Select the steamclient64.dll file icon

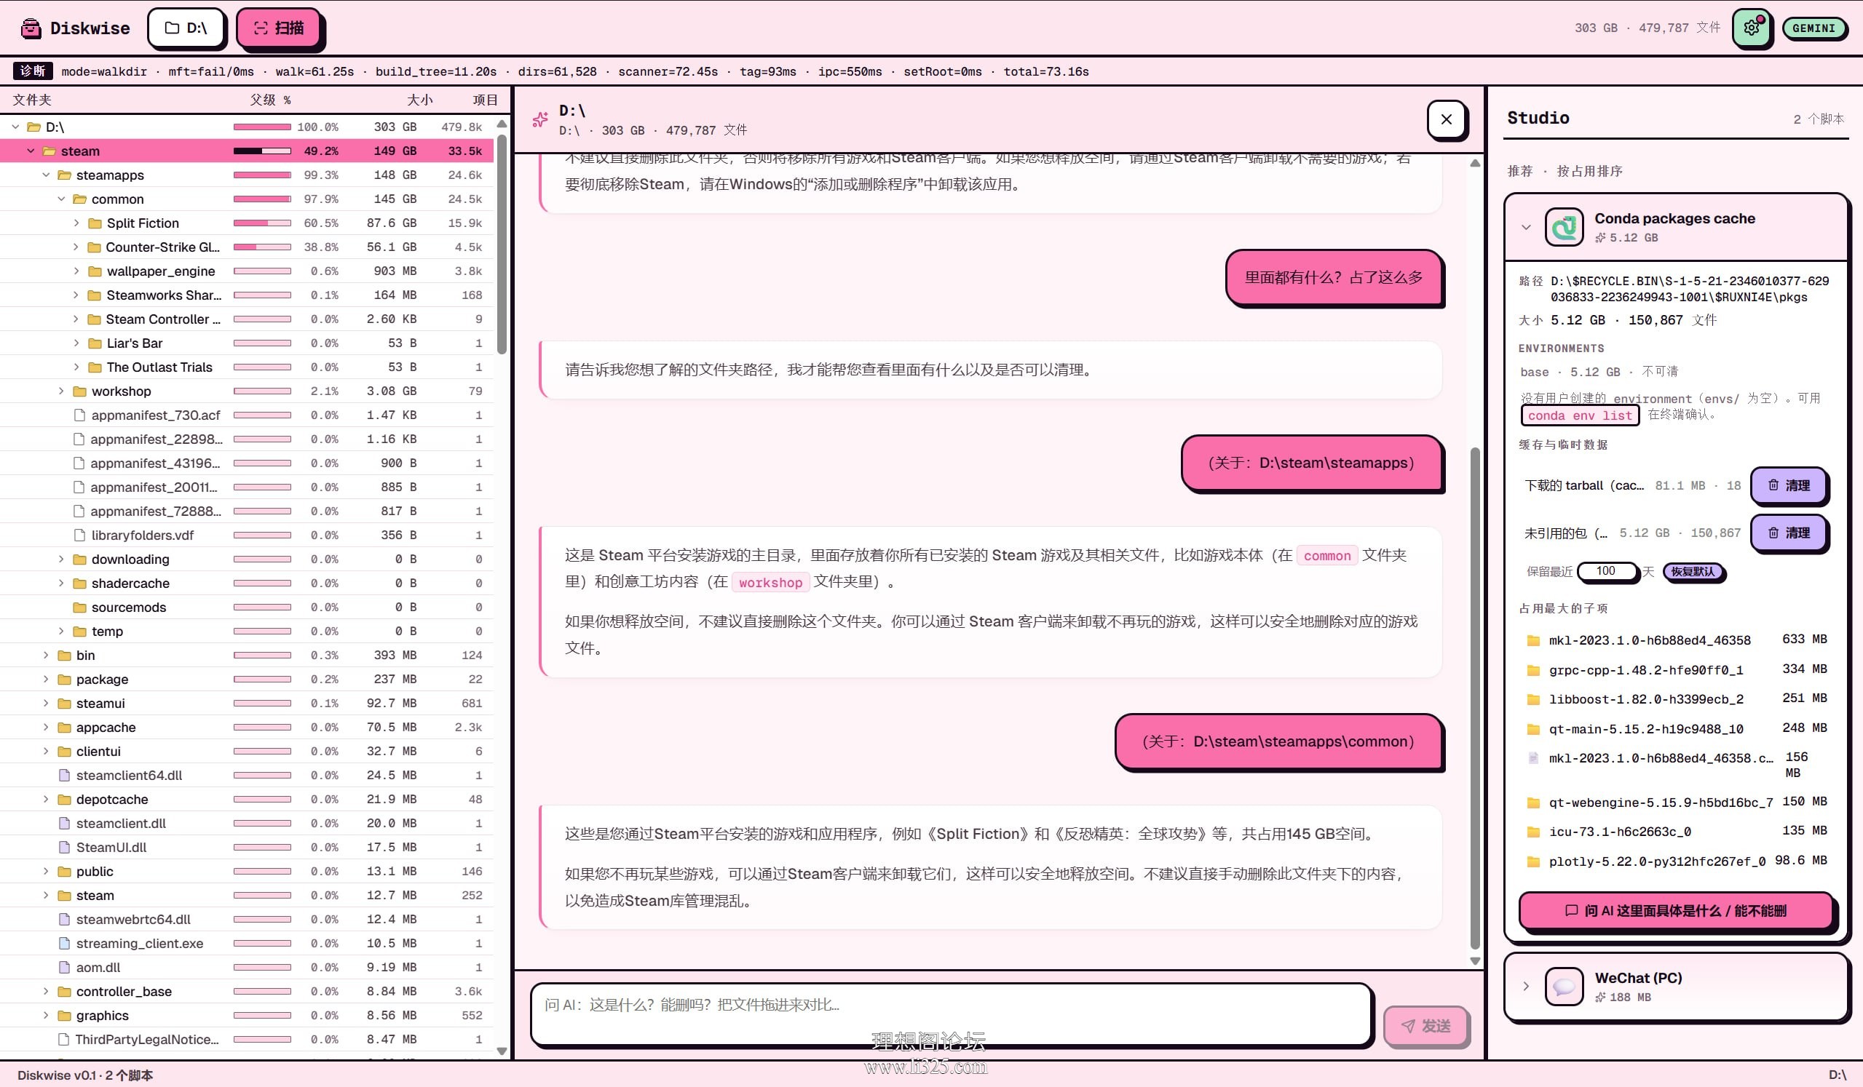(x=64, y=775)
